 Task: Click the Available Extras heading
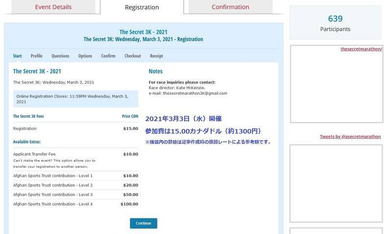coord(27,142)
